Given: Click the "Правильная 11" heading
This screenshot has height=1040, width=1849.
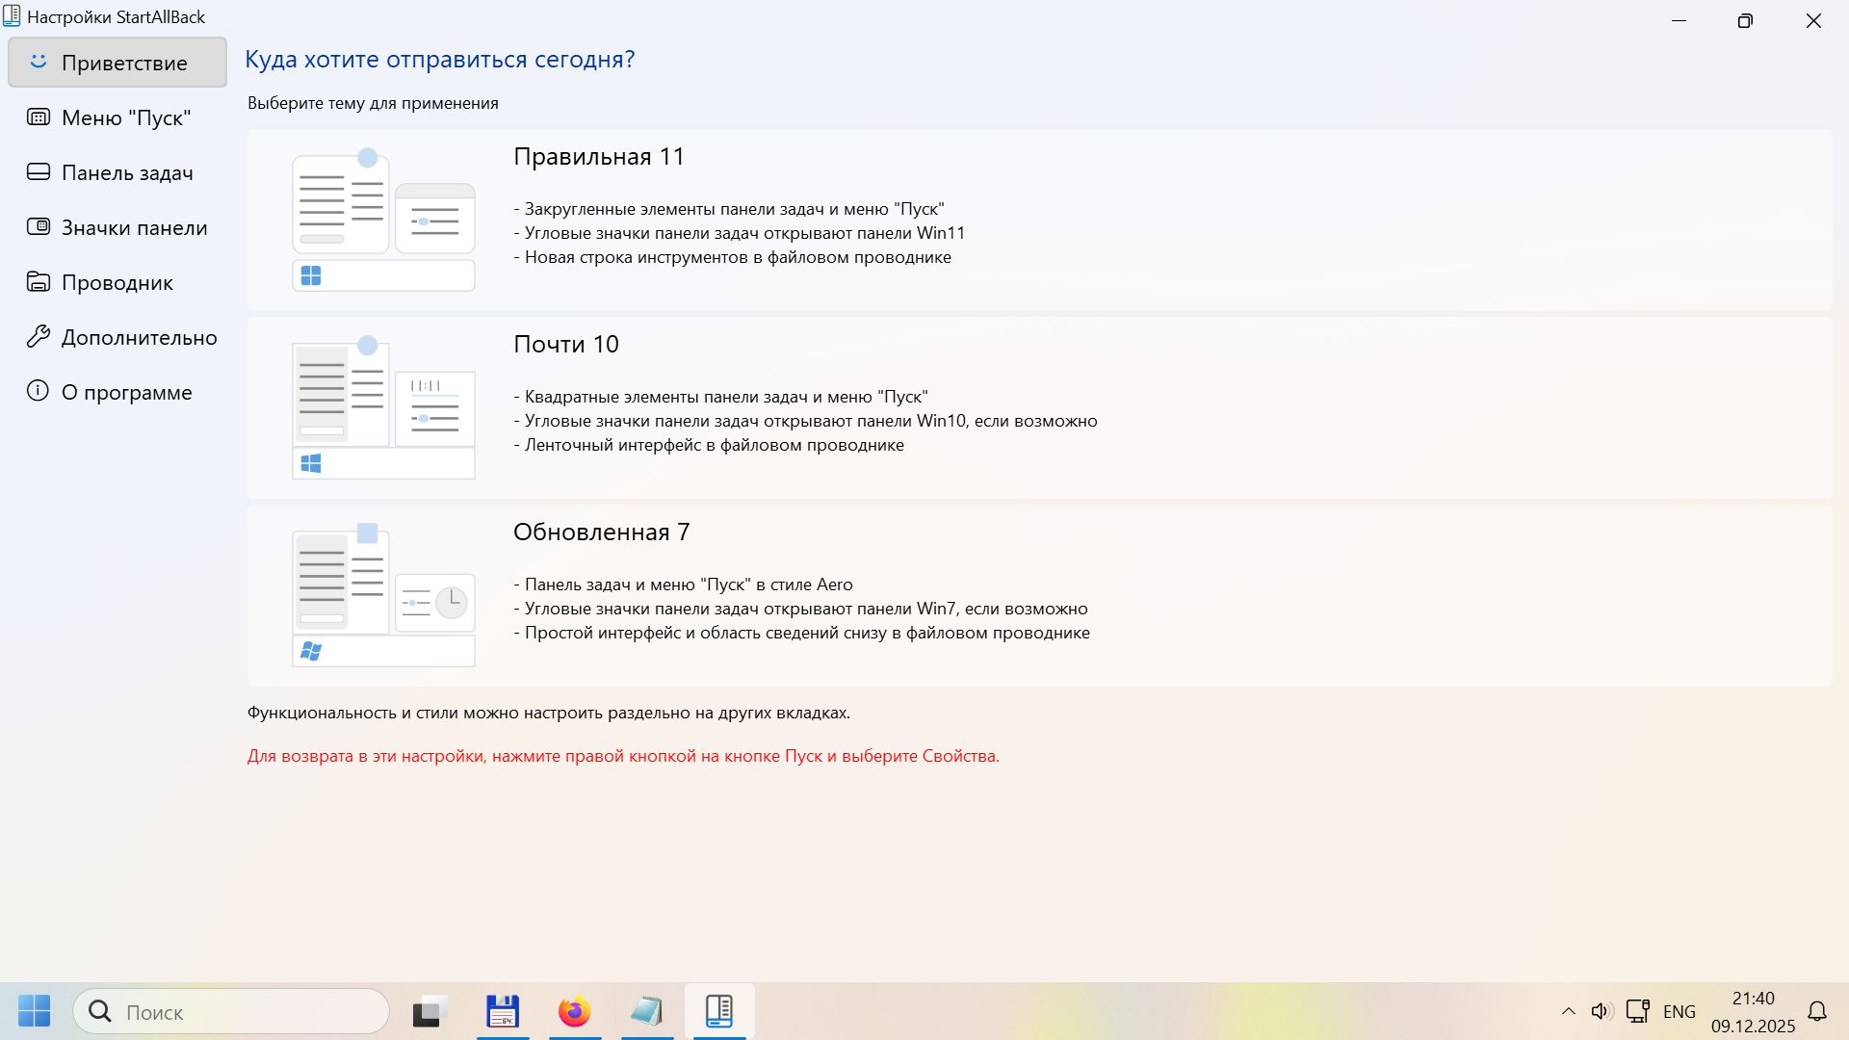Looking at the screenshot, I should point(598,157).
